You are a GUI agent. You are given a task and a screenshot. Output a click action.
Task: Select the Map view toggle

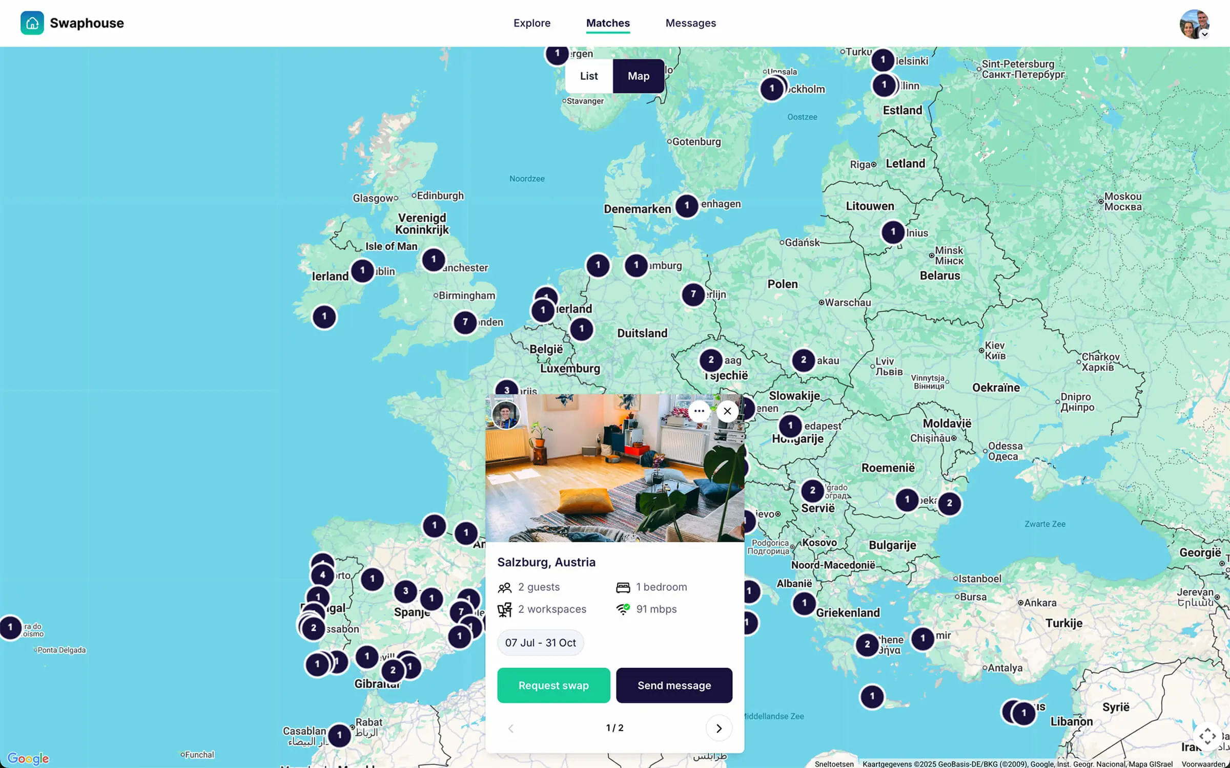point(638,76)
